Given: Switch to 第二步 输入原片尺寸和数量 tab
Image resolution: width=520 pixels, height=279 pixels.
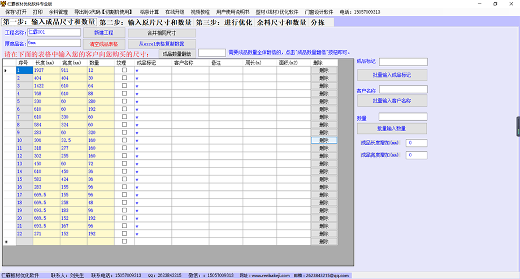Looking at the screenshot, I should [x=145, y=22].
